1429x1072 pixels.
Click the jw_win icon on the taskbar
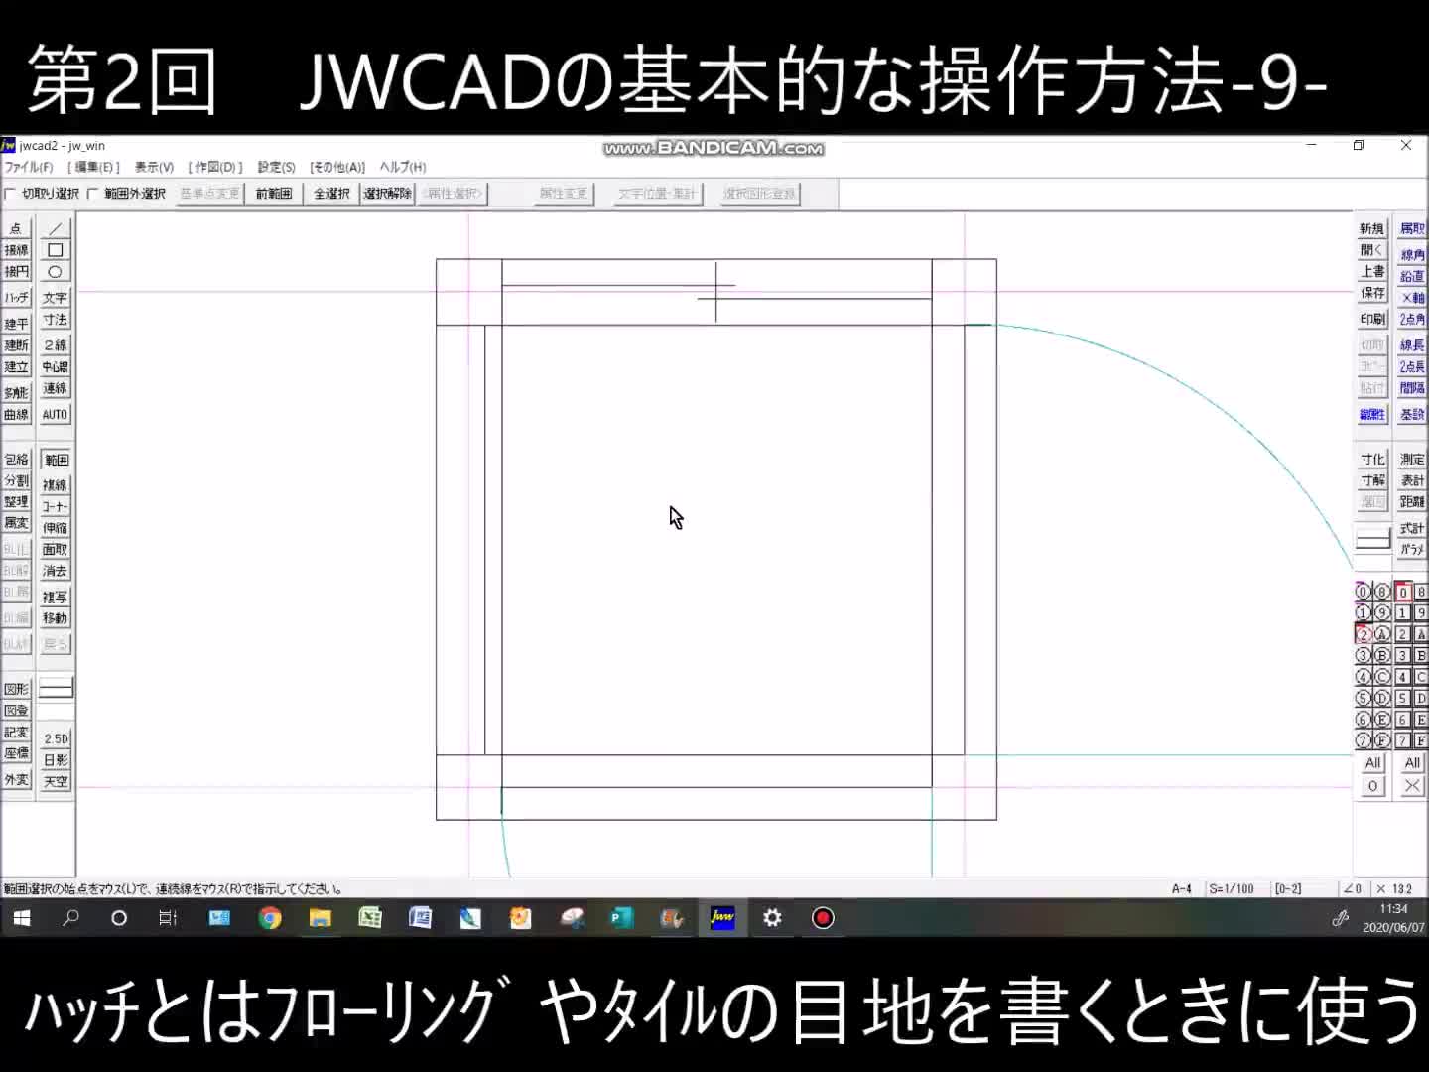pos(721,918)
